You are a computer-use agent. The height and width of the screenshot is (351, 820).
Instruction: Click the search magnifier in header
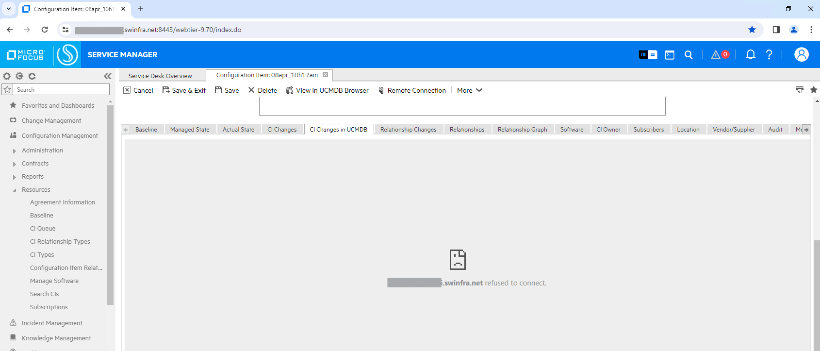click(x=688, y=55)
